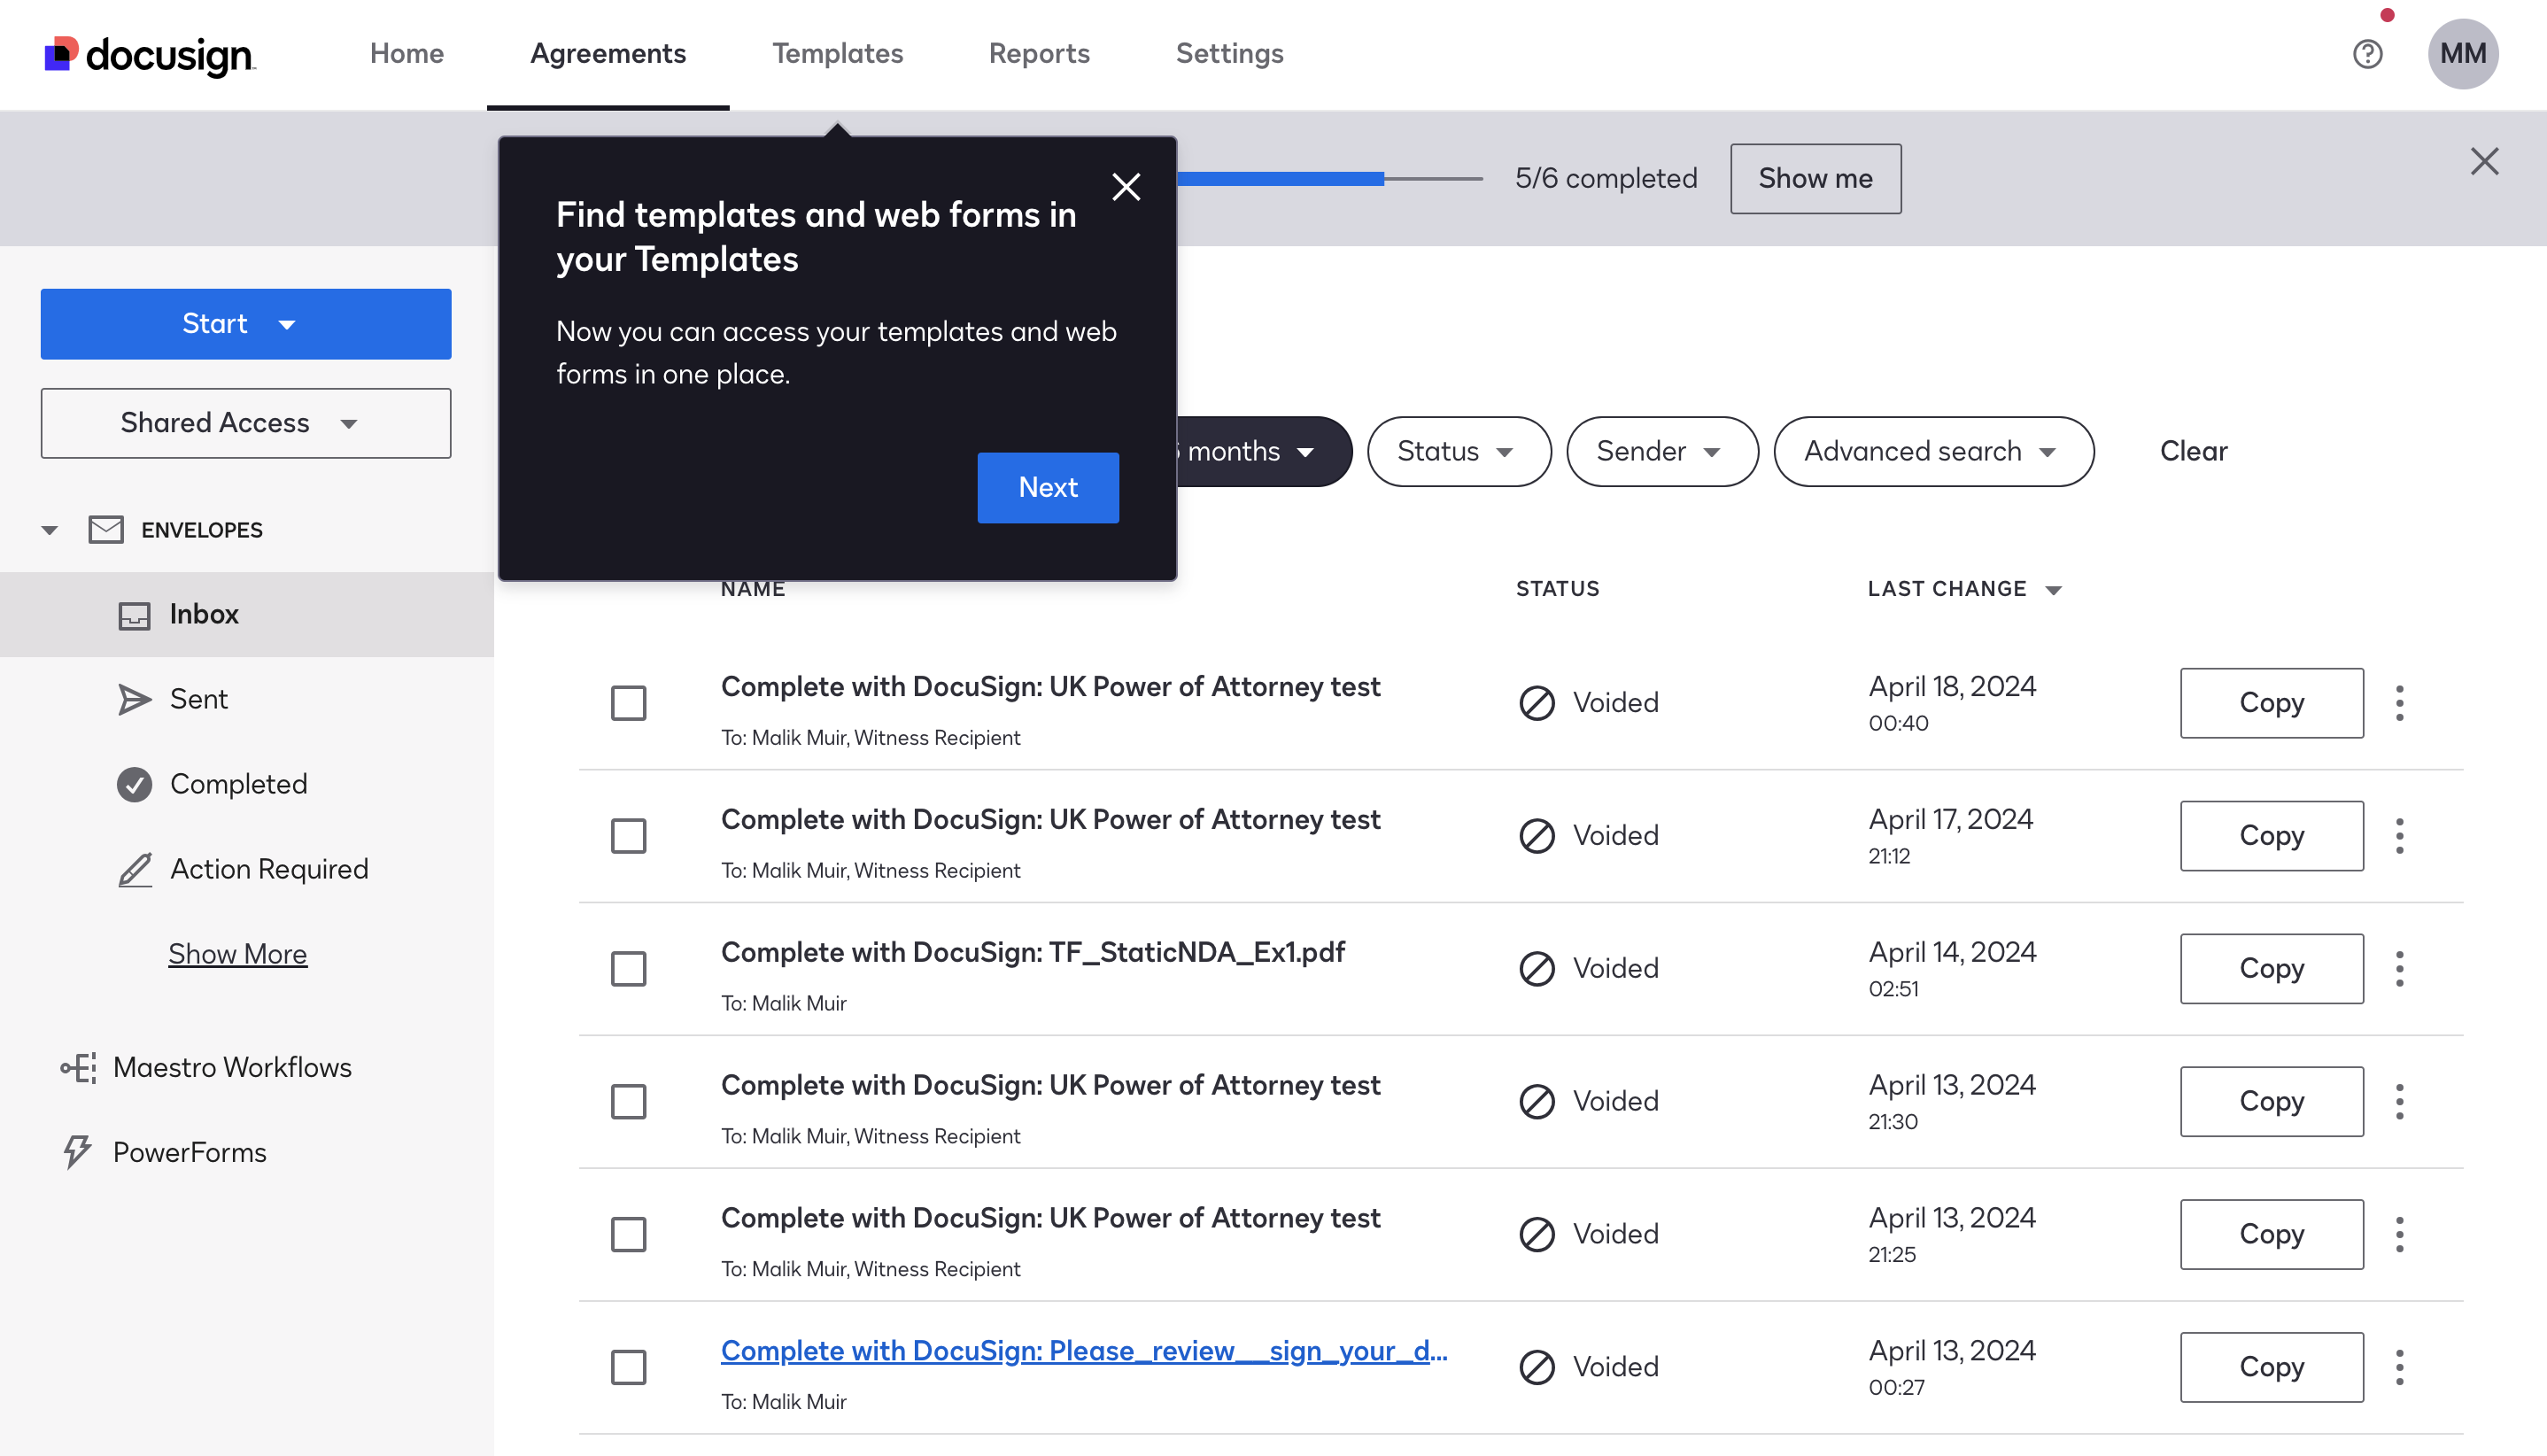
Task: Open more options for April 13 21:30 envelope
Action: pyautogui.click(x=2399, y=1102)
